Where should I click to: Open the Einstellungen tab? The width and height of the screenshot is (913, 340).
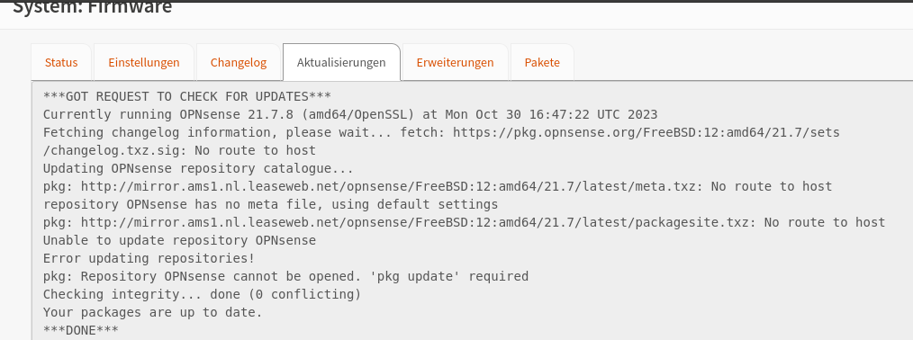click(144, 63)
